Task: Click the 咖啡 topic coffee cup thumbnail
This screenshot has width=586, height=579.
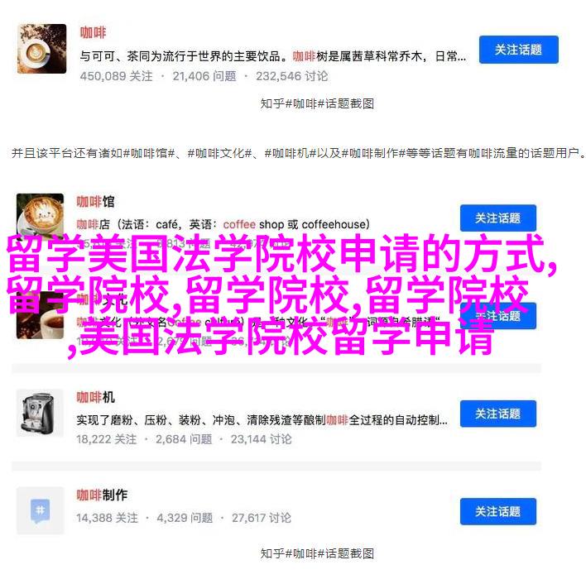Action: (x=41, y=49)
